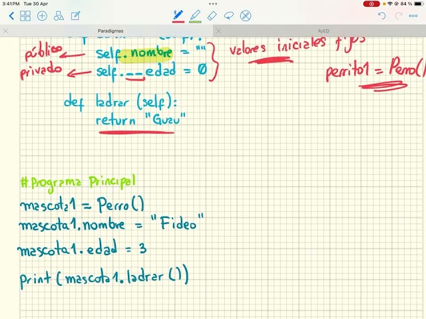
Task: Open the three-dot more options menu
Action: 413,16
